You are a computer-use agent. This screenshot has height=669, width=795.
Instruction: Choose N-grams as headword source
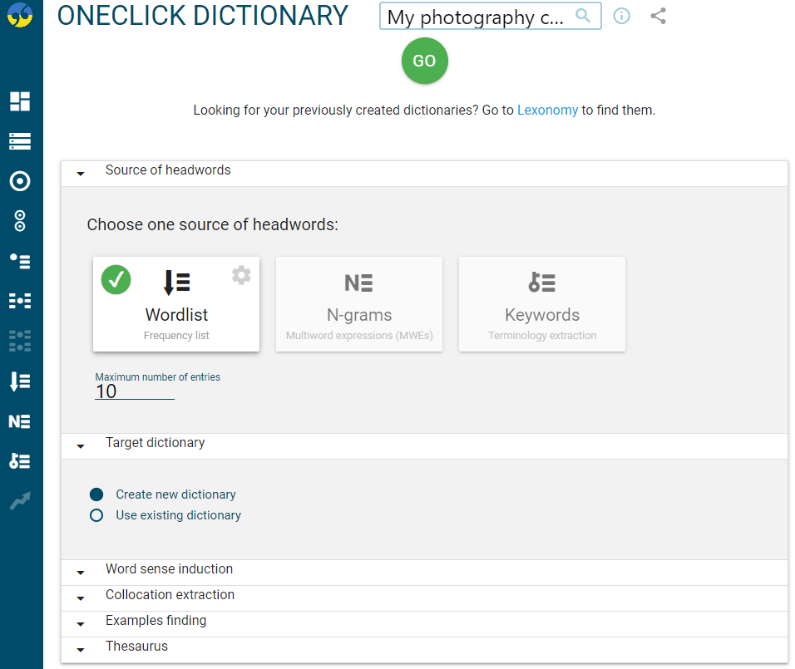tap(359, 304)
